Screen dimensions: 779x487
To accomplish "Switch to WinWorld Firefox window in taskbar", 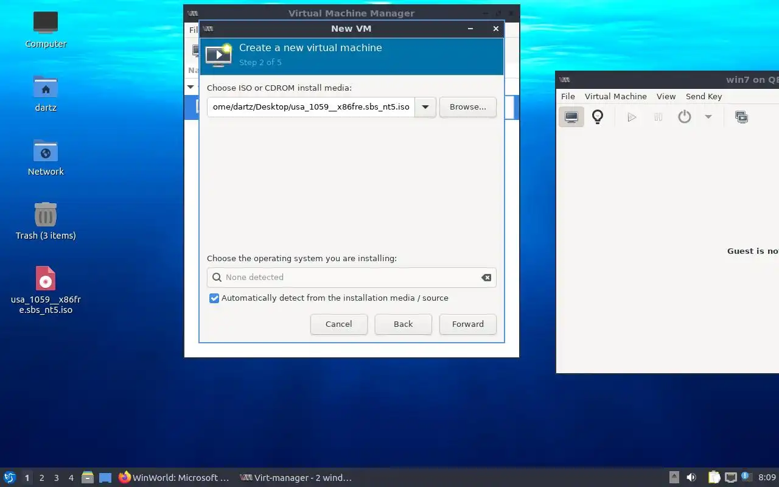I will [174, 478].
